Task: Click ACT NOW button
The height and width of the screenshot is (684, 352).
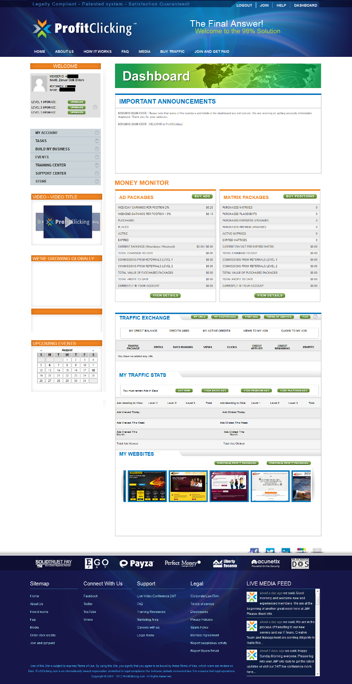Action: 184,391
